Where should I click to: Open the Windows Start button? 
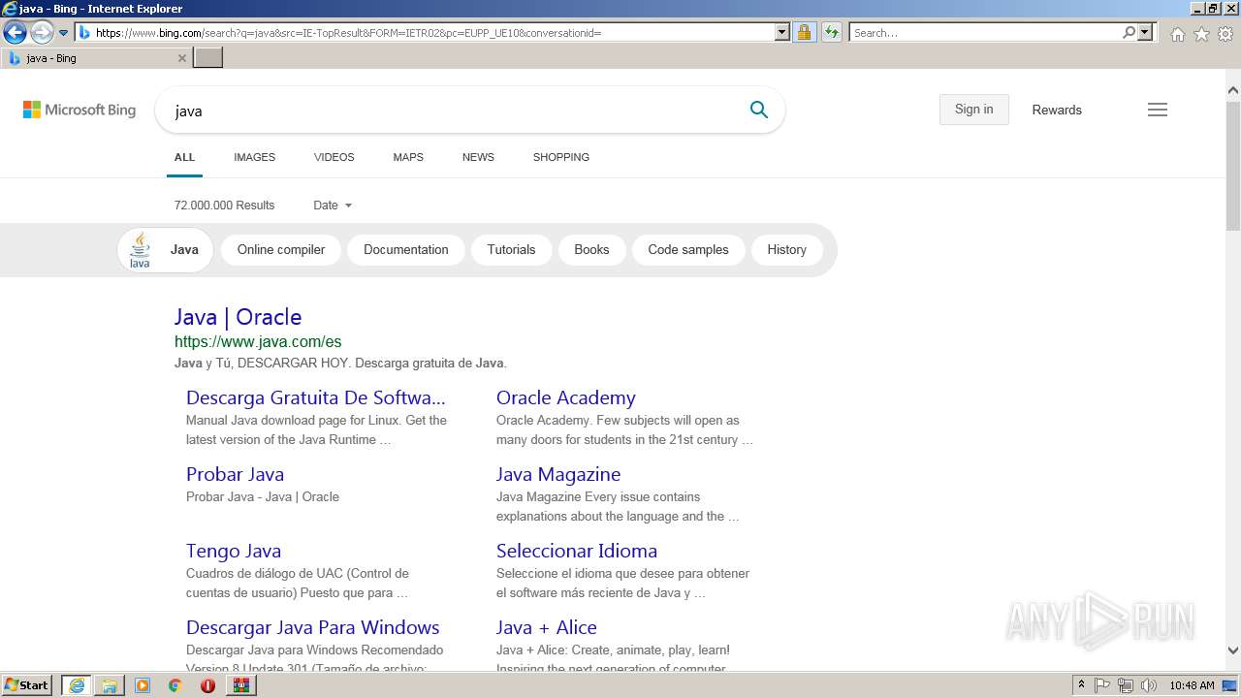27,685
